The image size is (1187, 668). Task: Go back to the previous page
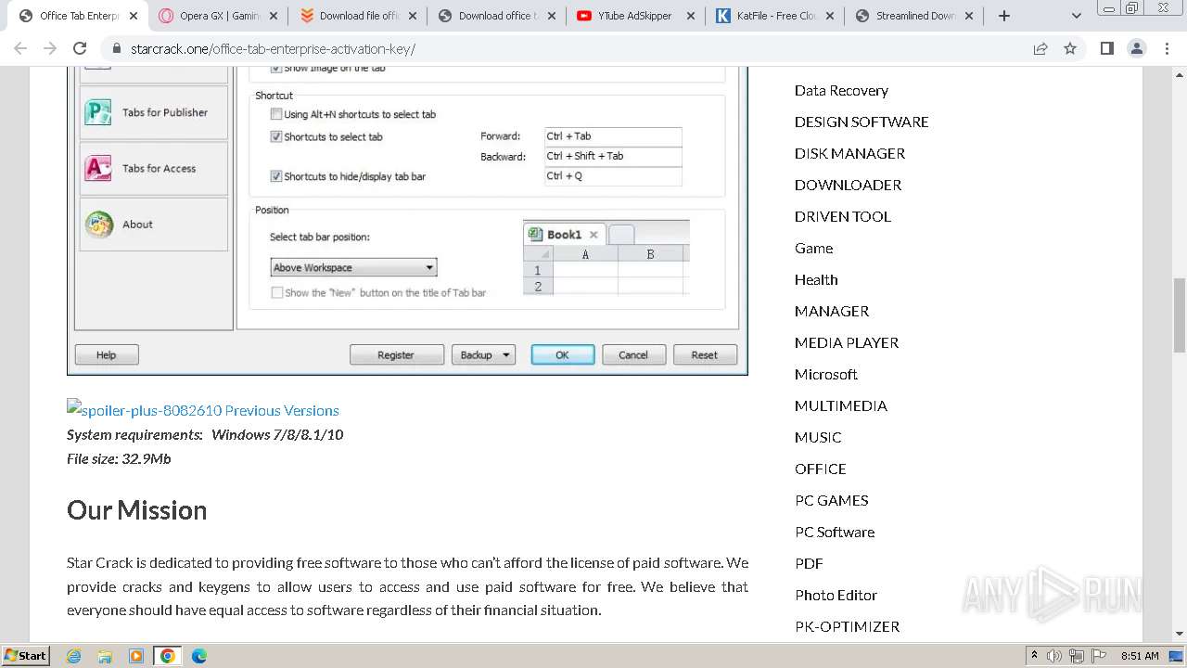20,49
